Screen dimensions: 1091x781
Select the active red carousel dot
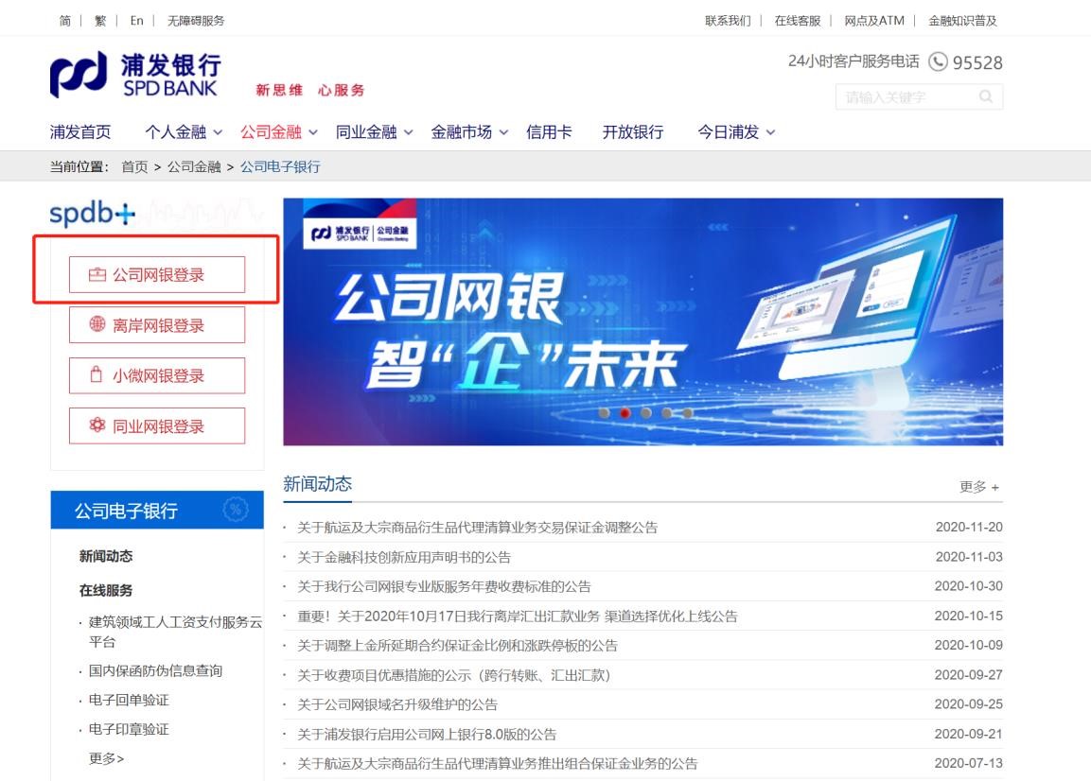pyautogui.click(x=625, y=413)
